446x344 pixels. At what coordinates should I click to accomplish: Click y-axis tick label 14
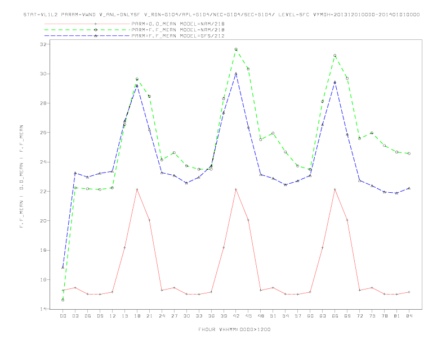point(43,309)
